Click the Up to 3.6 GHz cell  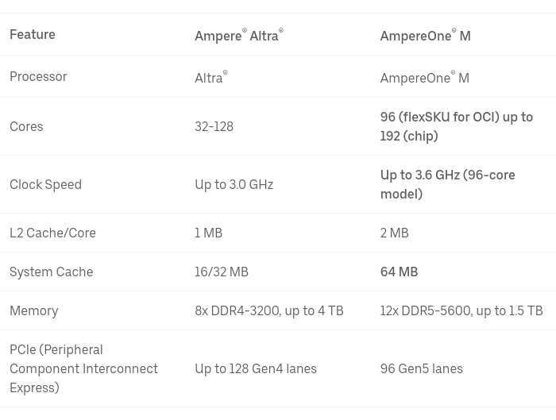pos(447,184)
